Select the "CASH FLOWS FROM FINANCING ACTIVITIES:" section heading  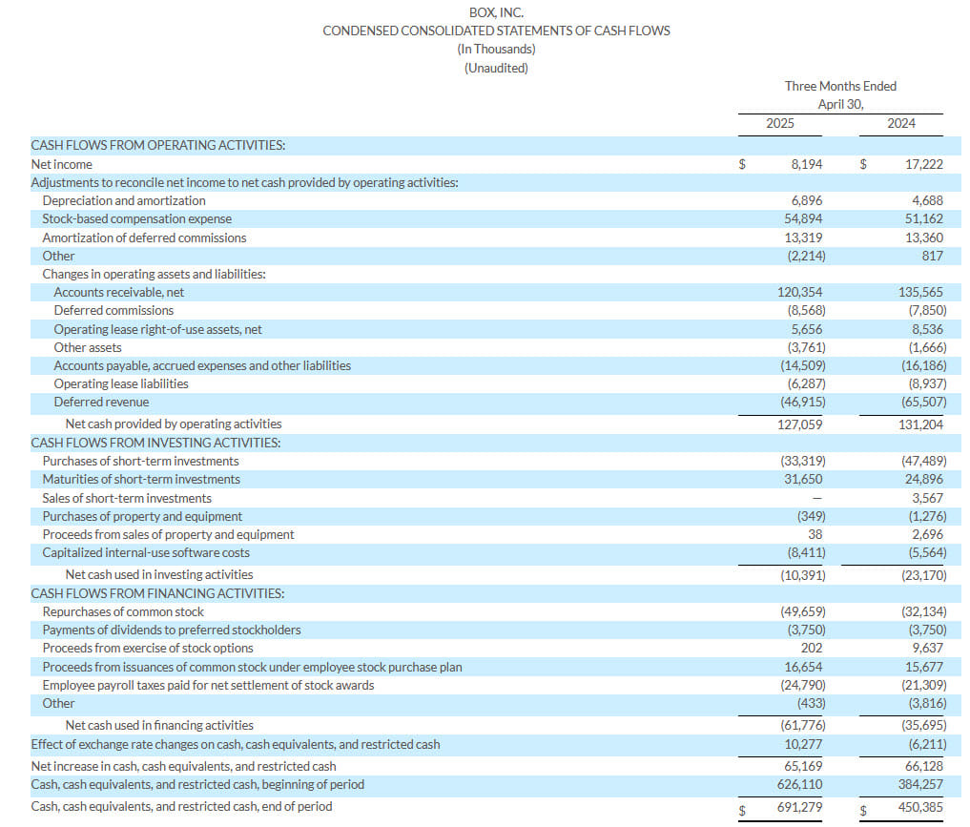coord(157,594)
